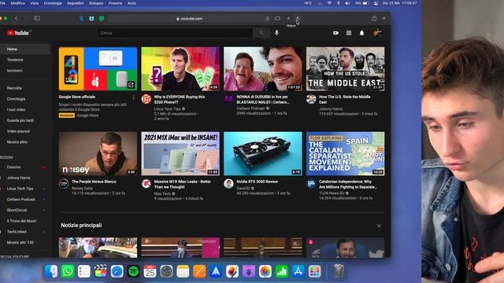
Task: Play the Catalan Separatist Movement video
Action: [345, 154]
